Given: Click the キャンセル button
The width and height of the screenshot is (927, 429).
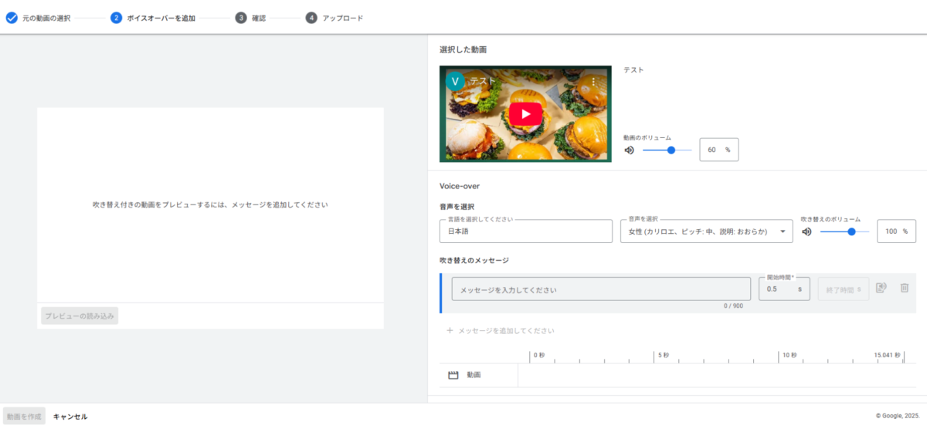Looking at the screenshot, I should click(x=70, y=417).
